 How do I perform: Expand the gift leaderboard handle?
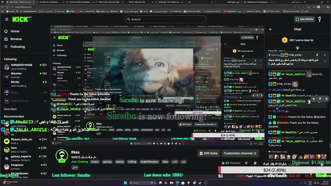point(297,48)
